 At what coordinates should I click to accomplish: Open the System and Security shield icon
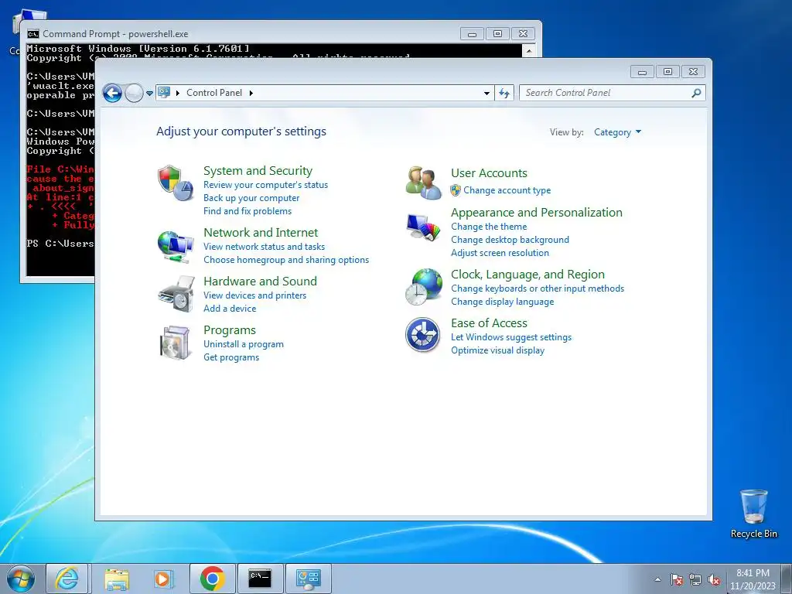(176, 183)
